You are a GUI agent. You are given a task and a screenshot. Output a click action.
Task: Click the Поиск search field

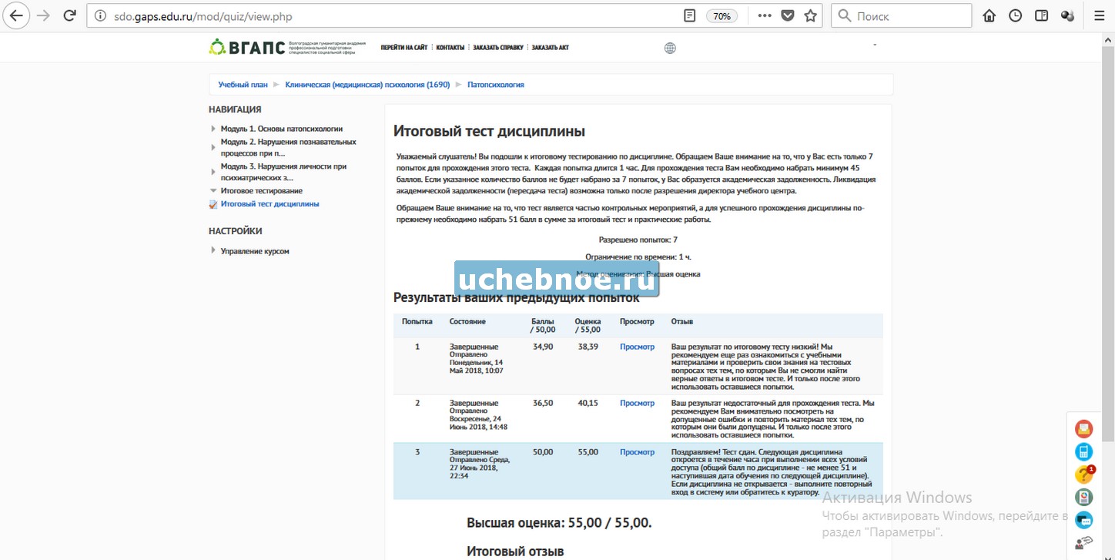coord(902,15)
